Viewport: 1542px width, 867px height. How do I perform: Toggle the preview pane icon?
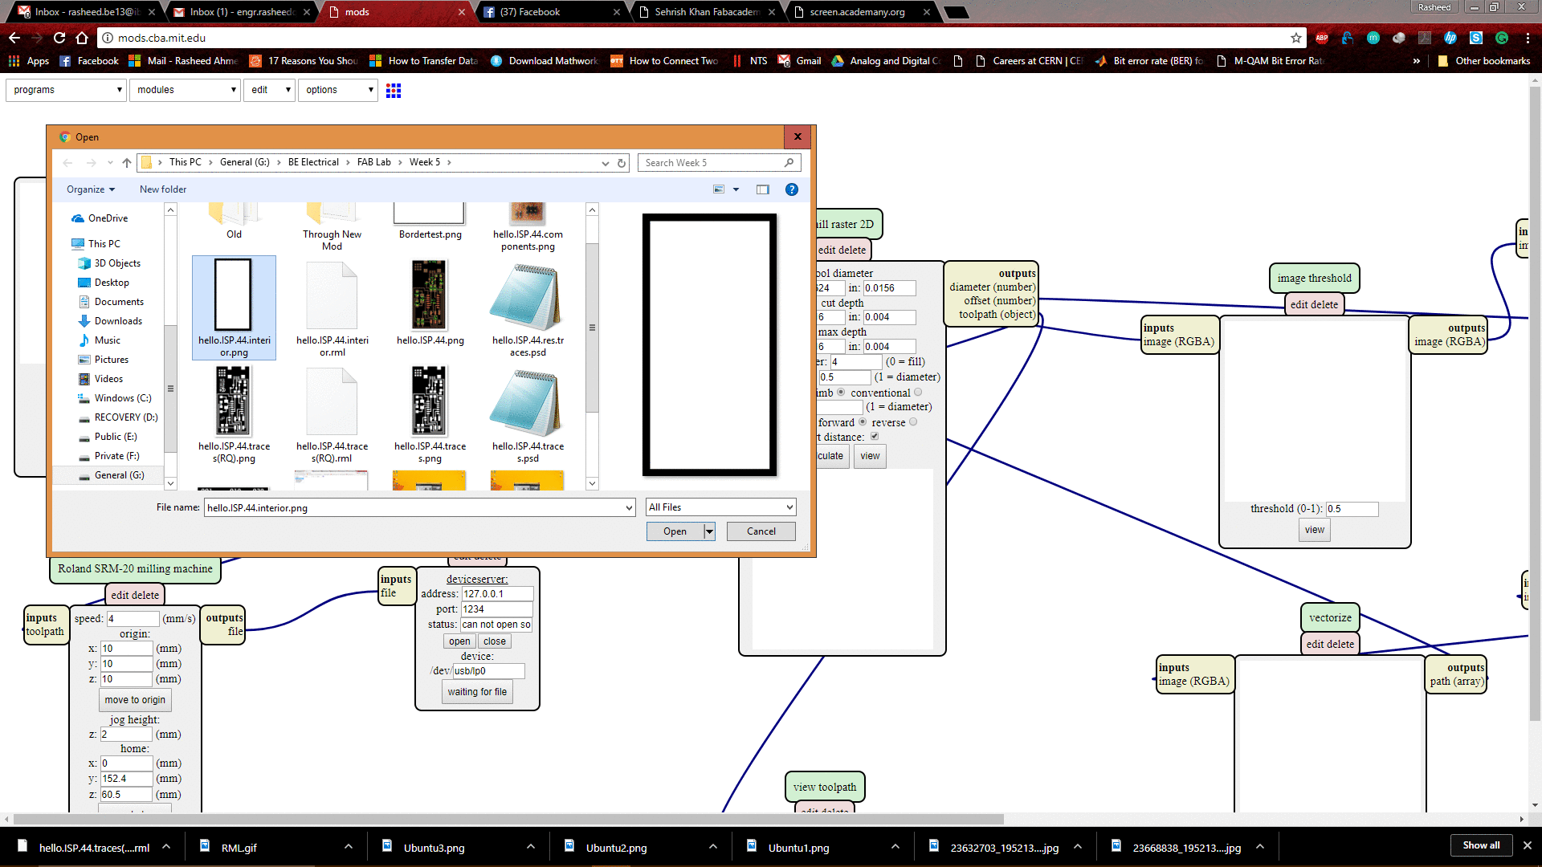(x=762, y=189)
